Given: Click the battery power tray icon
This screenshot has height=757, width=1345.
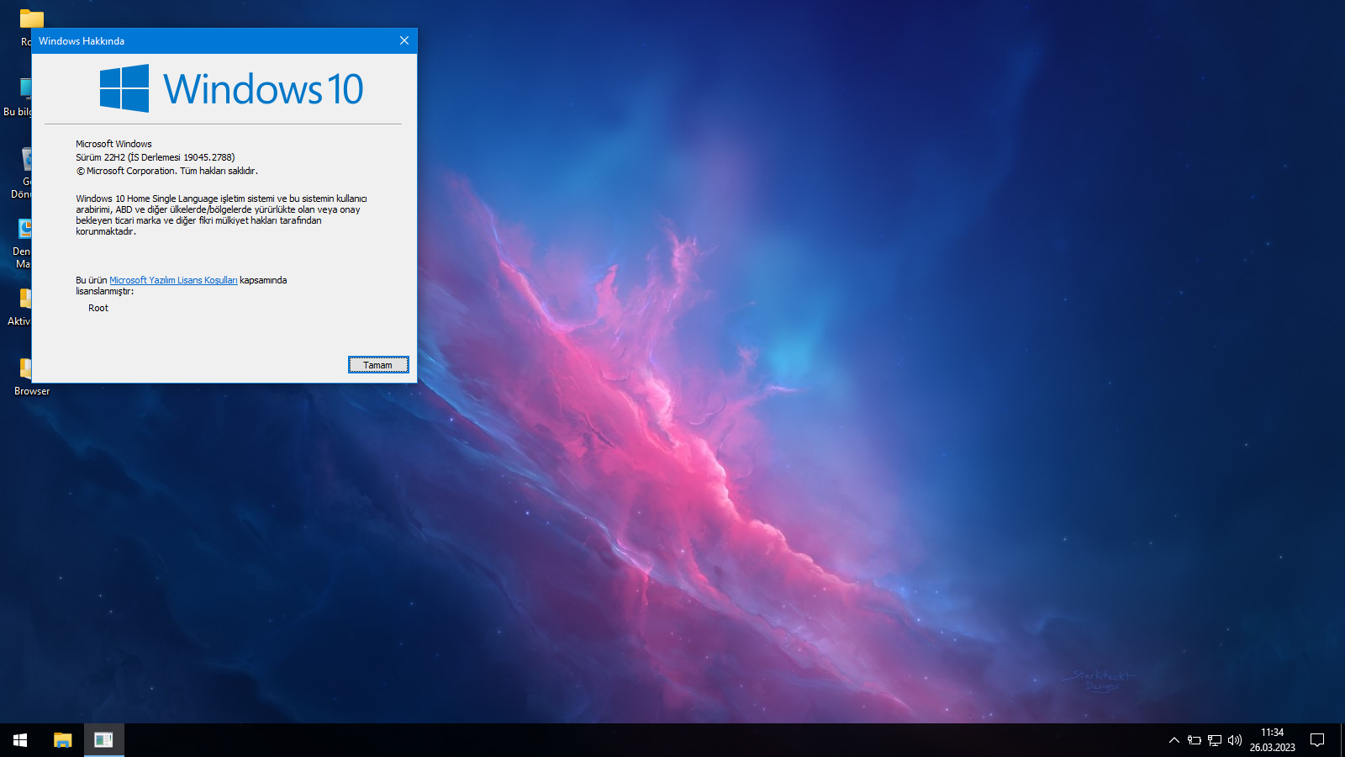Looking at the screenshot, I should [1194, 740].
